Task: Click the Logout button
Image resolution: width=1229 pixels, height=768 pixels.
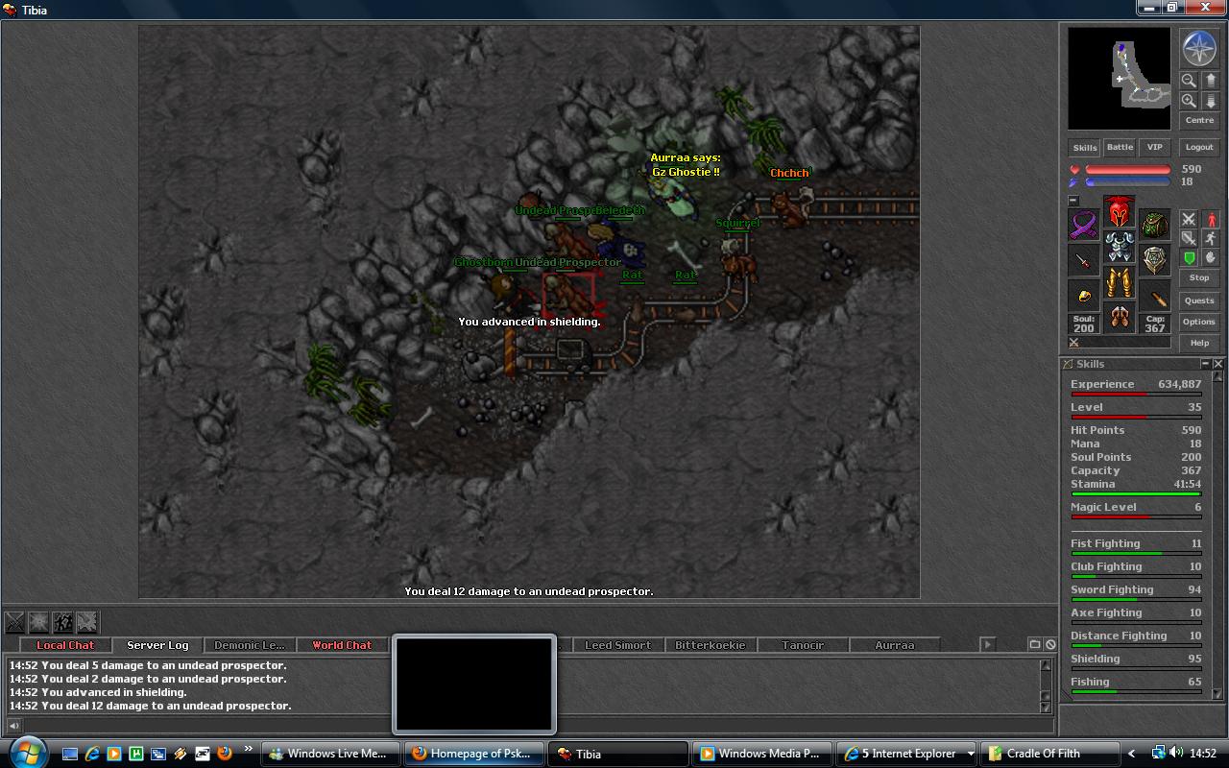Action: (x=1199, y=147)
